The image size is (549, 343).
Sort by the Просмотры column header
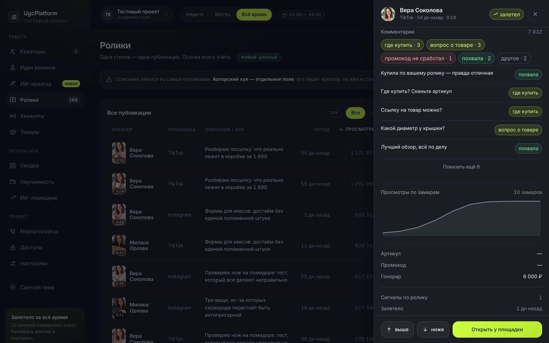[357, 129]
